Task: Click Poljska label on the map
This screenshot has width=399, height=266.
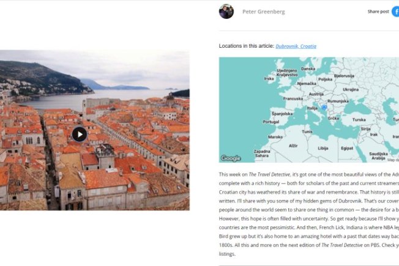Action: tap(325, 79)
